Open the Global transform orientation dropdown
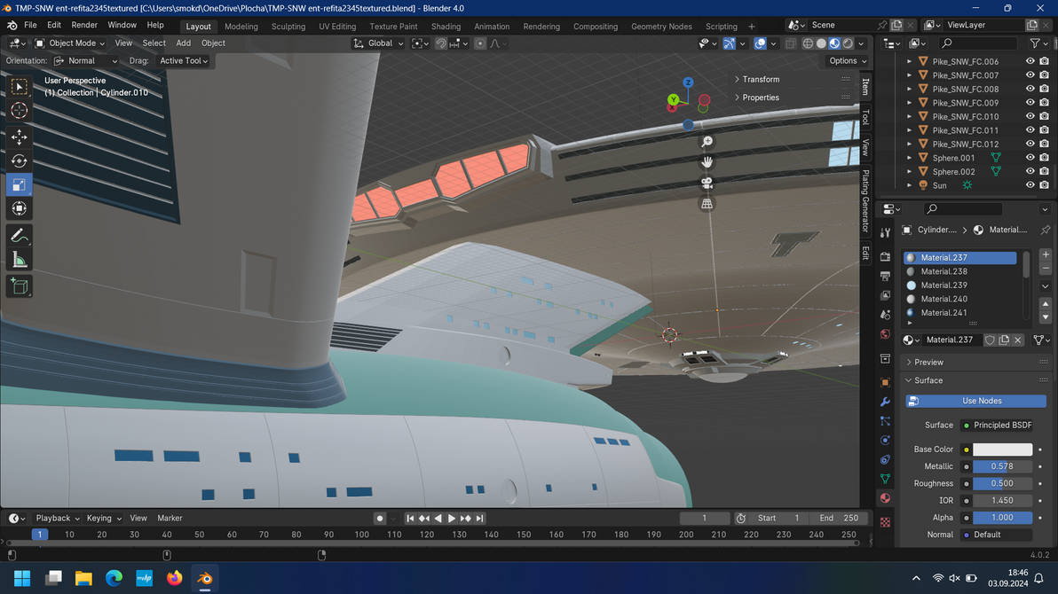 pos(378,43)
